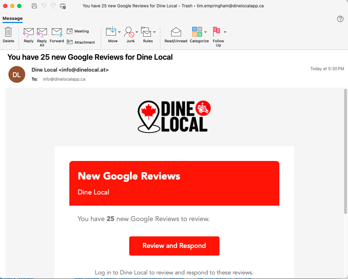348x279 pixels.
Task: Mark the message as Junk
Action: [129, 32]
